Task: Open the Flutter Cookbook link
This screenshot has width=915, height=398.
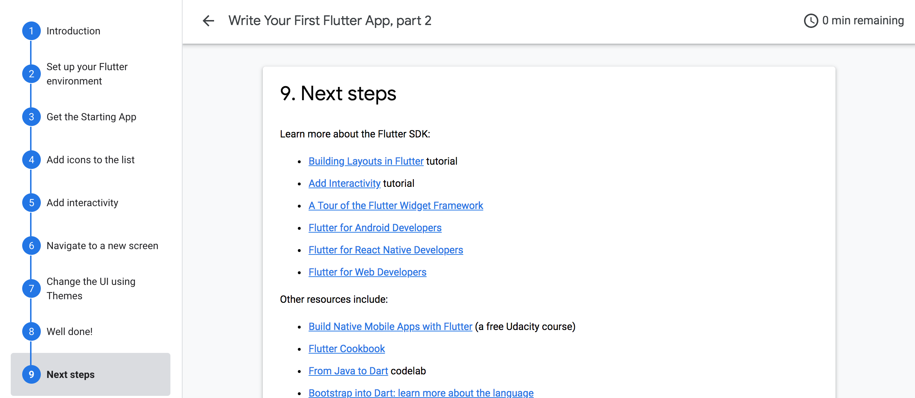Action: [347, 349]
